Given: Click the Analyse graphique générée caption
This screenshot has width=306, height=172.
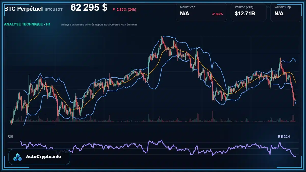Looking at the screenshot, I should point(99,25).
